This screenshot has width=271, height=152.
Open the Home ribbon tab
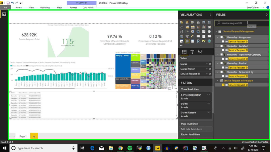coord(19,8)
